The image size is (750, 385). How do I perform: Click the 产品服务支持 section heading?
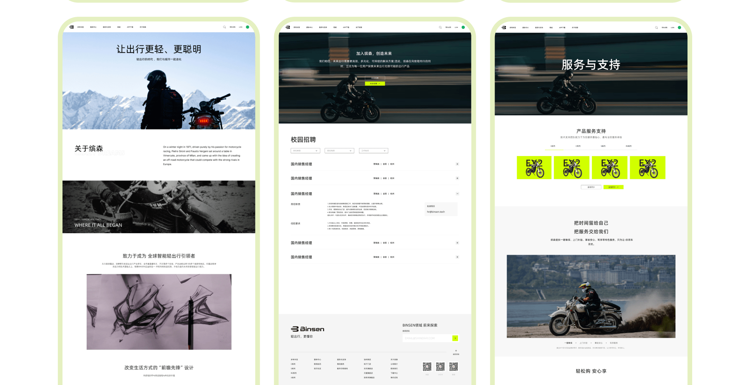pyautogui.click(x=591, y=131)
